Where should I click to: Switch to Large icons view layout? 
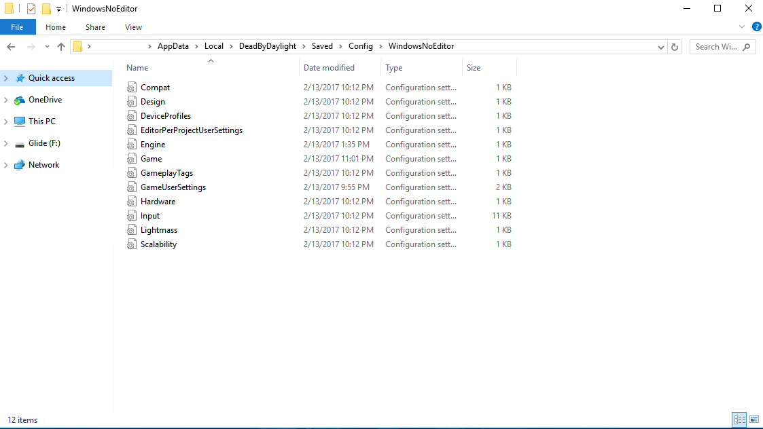[754, 419]
